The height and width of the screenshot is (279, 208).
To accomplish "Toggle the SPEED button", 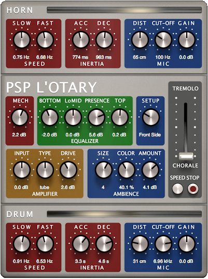I will point(177,189).
